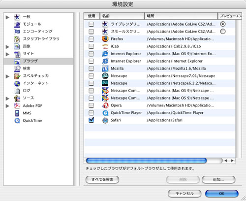Screen dimensions: 246x201
Task: Select the サイト icon in sidebar
Action: (17, 54)
